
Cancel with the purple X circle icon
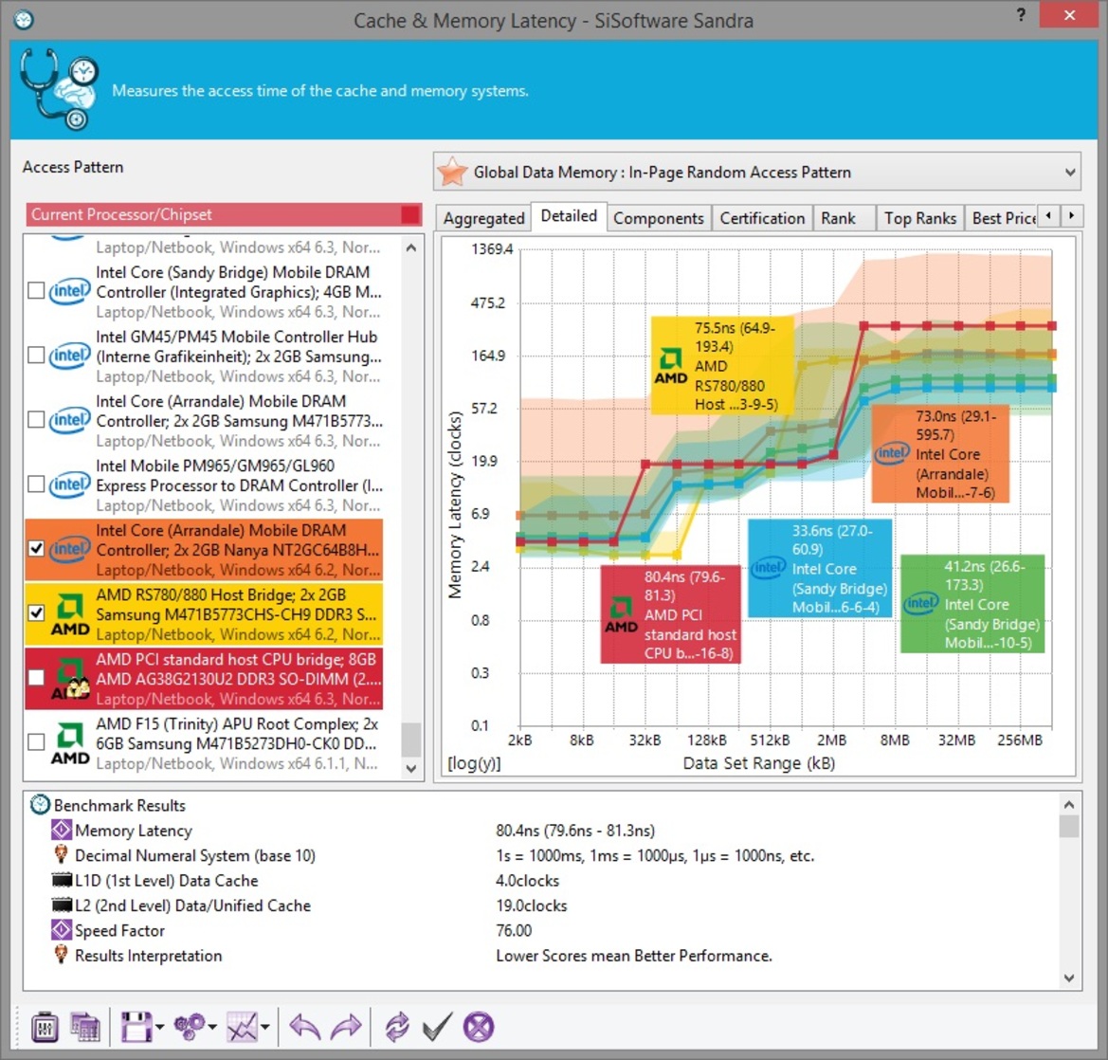[x=479, y=1027]
